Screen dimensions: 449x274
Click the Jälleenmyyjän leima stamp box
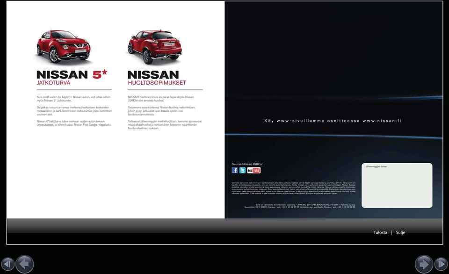click(397, 186)
